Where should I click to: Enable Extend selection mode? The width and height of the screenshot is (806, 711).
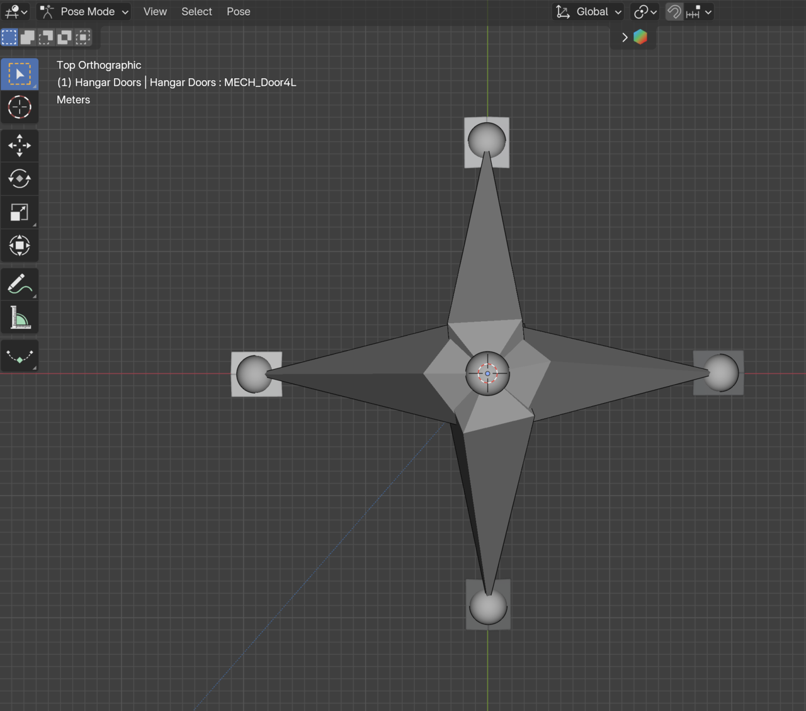[28, 37]
